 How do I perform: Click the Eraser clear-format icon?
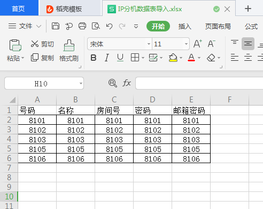(211, 58)
